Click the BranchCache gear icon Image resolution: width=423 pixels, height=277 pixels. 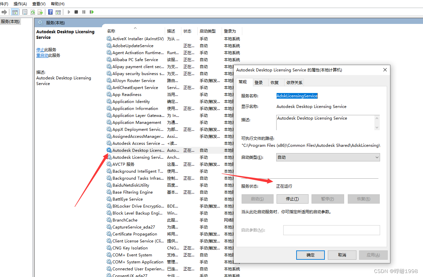click(x=109, y=220)
